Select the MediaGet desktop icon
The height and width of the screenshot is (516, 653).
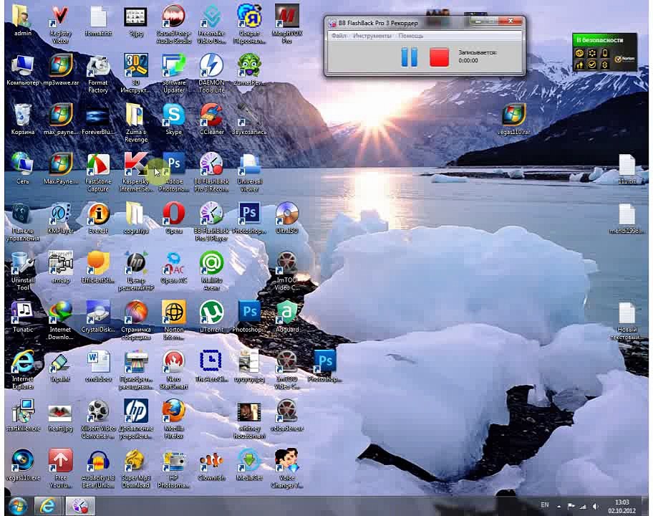(x=249, y=465)
